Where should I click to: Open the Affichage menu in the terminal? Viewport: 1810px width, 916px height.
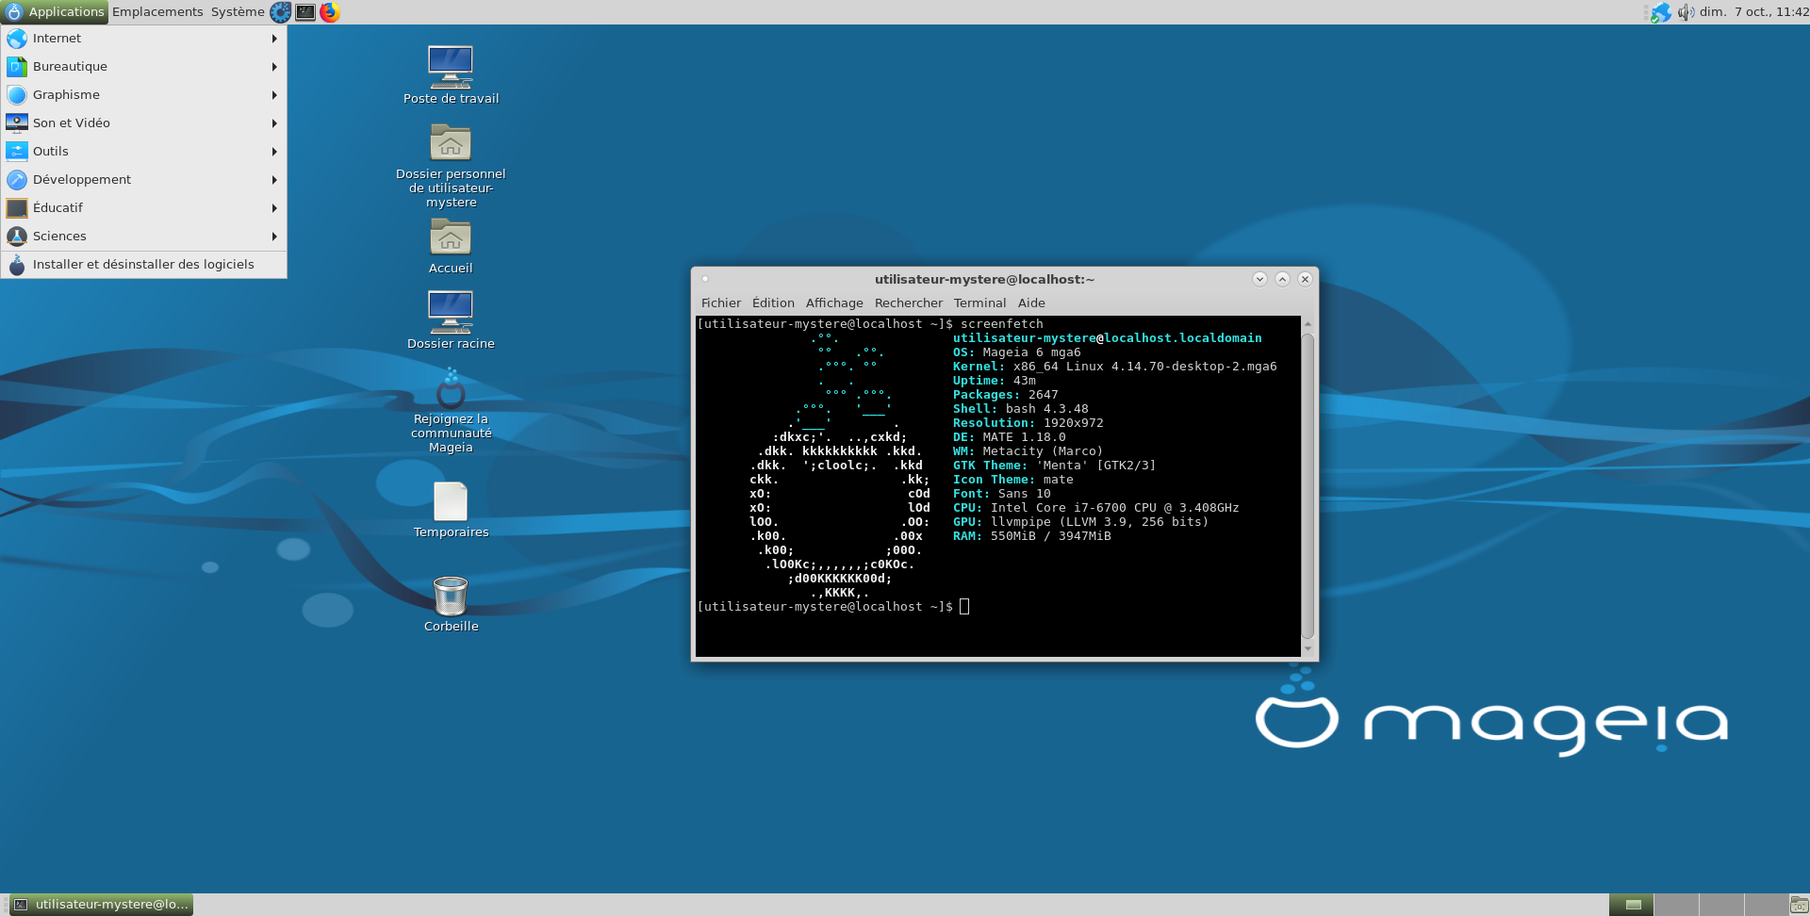pyautogui.click(x=834, y=303)
